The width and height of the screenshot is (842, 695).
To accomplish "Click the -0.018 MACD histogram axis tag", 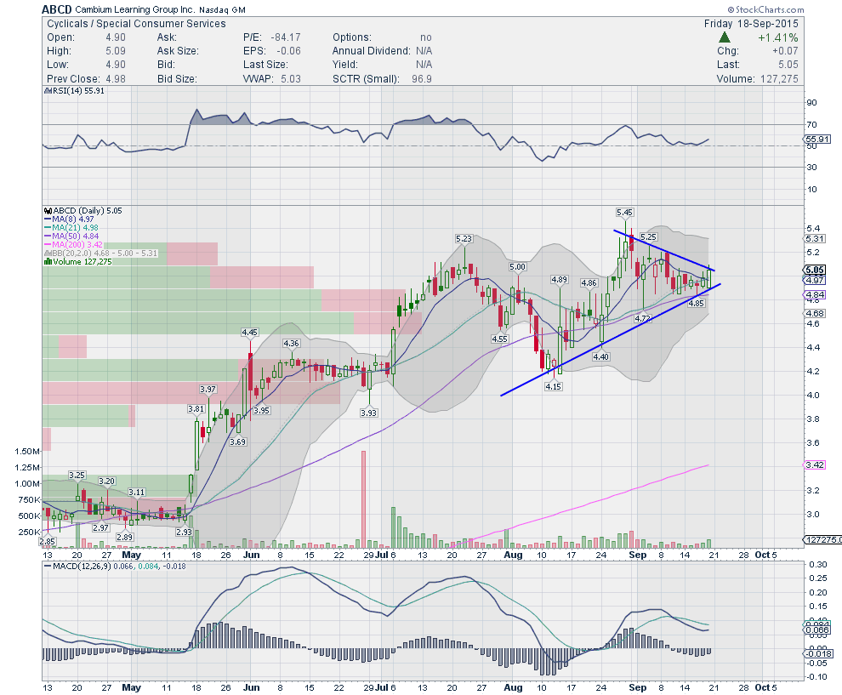I will (x=817, y=654).
